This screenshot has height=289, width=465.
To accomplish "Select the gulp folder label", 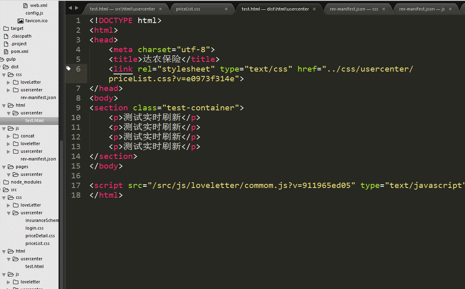I will point(11,59).
